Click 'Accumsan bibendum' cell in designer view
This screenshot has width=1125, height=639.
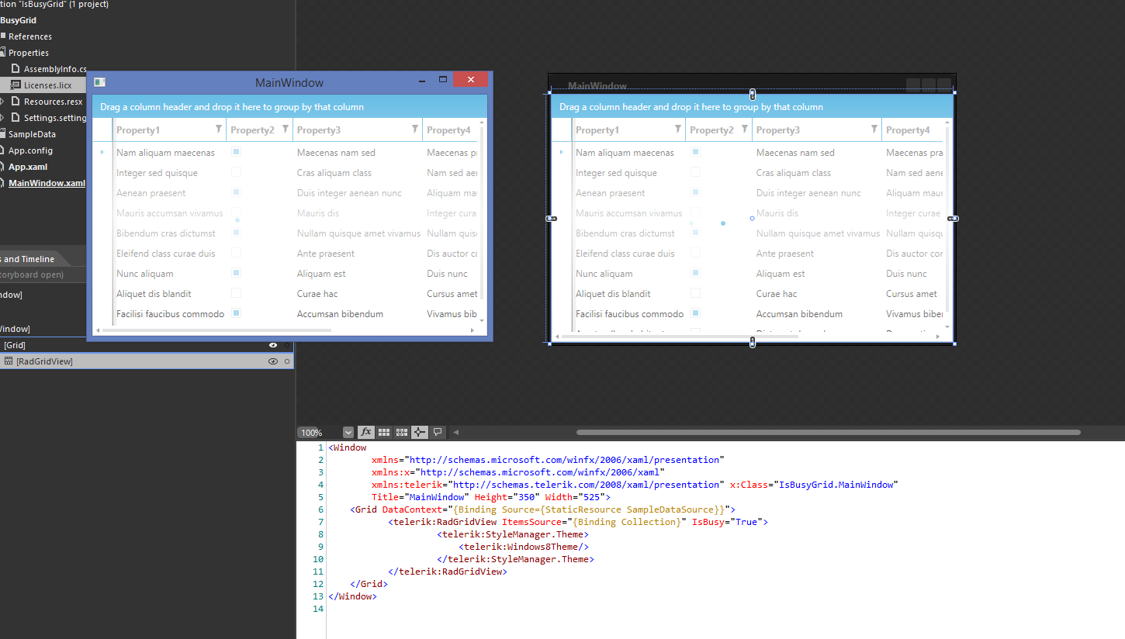(799, 314)
